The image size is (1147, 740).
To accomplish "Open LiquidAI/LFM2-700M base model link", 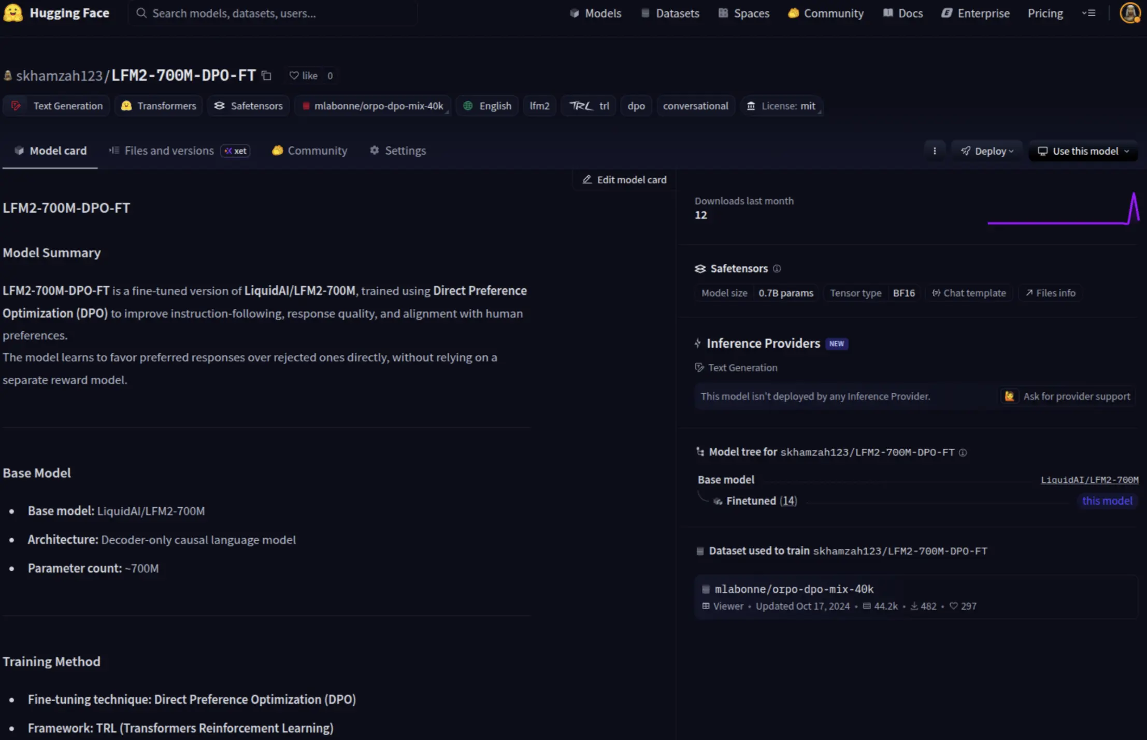I will pyautogui.click(x=1089, y=480).
